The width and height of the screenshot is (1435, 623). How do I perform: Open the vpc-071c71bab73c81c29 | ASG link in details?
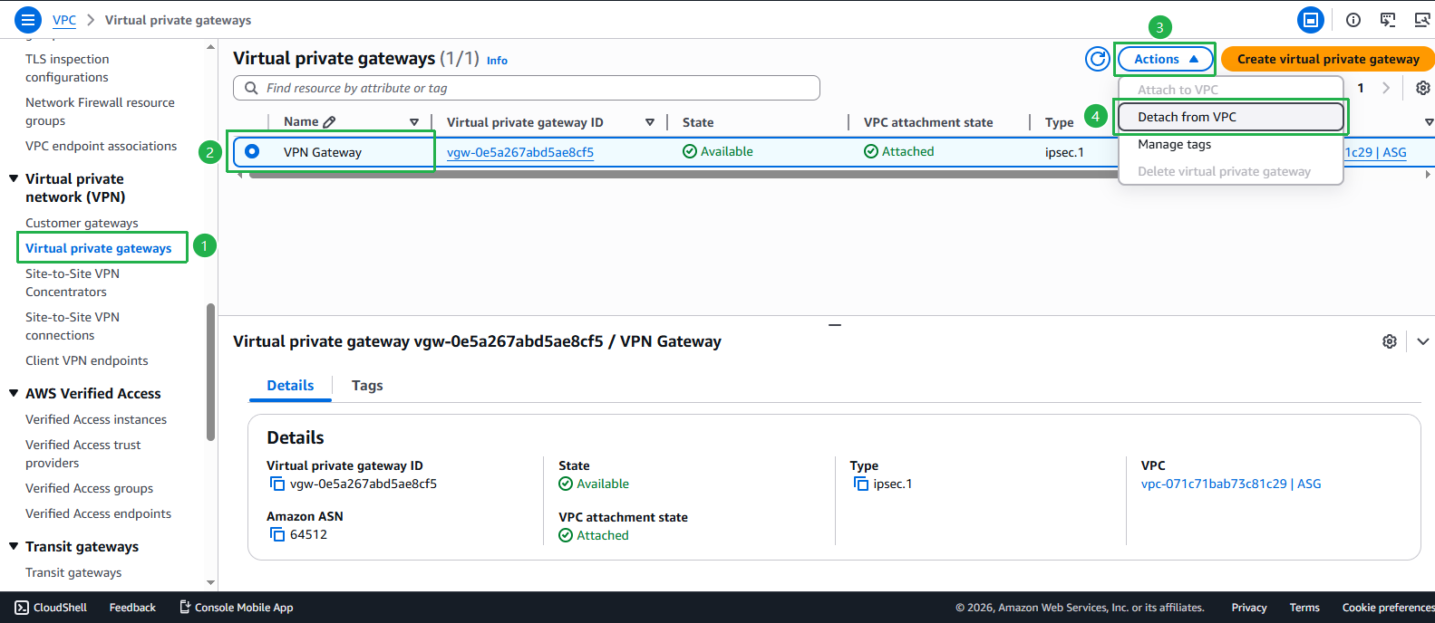(1231, 484)
